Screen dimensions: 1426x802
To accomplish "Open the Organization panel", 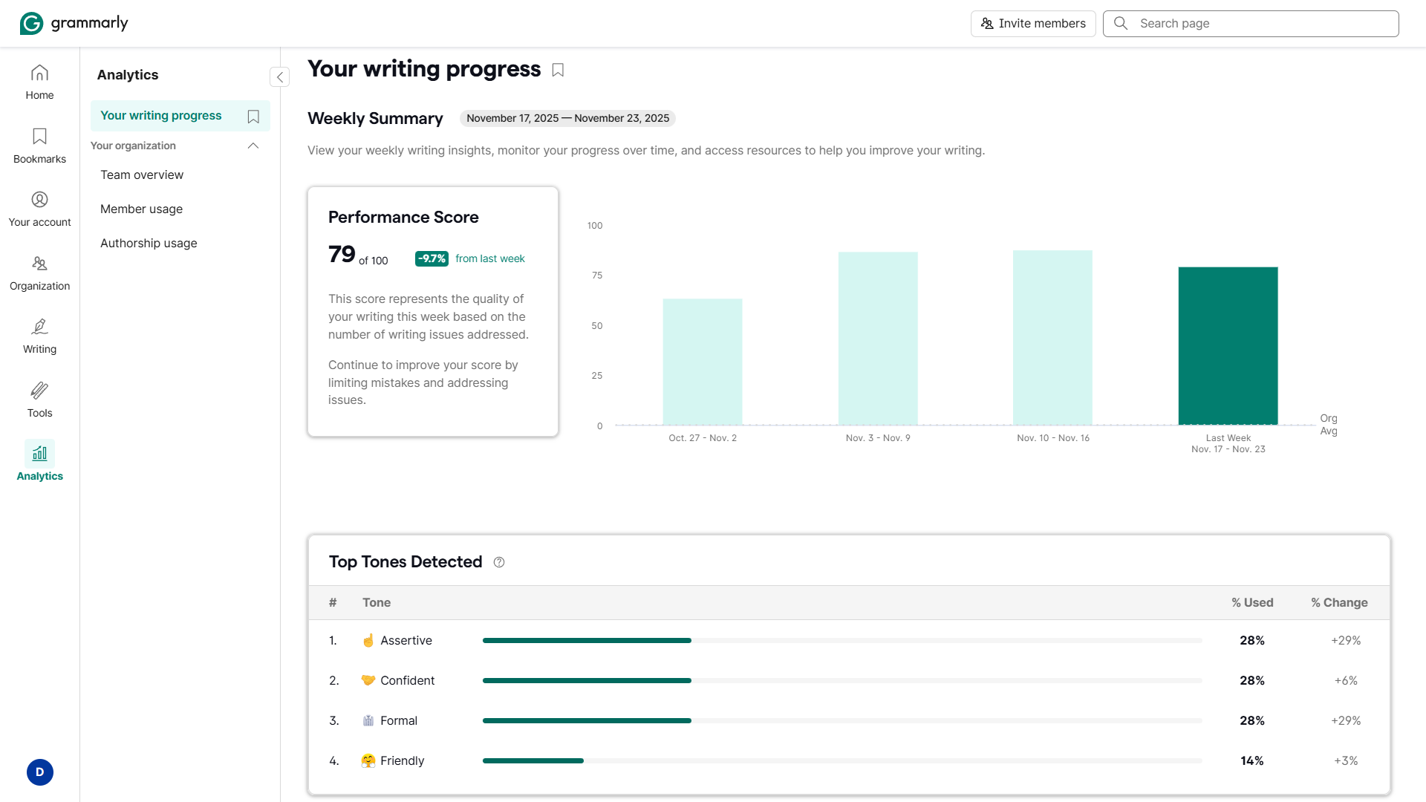I will (39, 273).
